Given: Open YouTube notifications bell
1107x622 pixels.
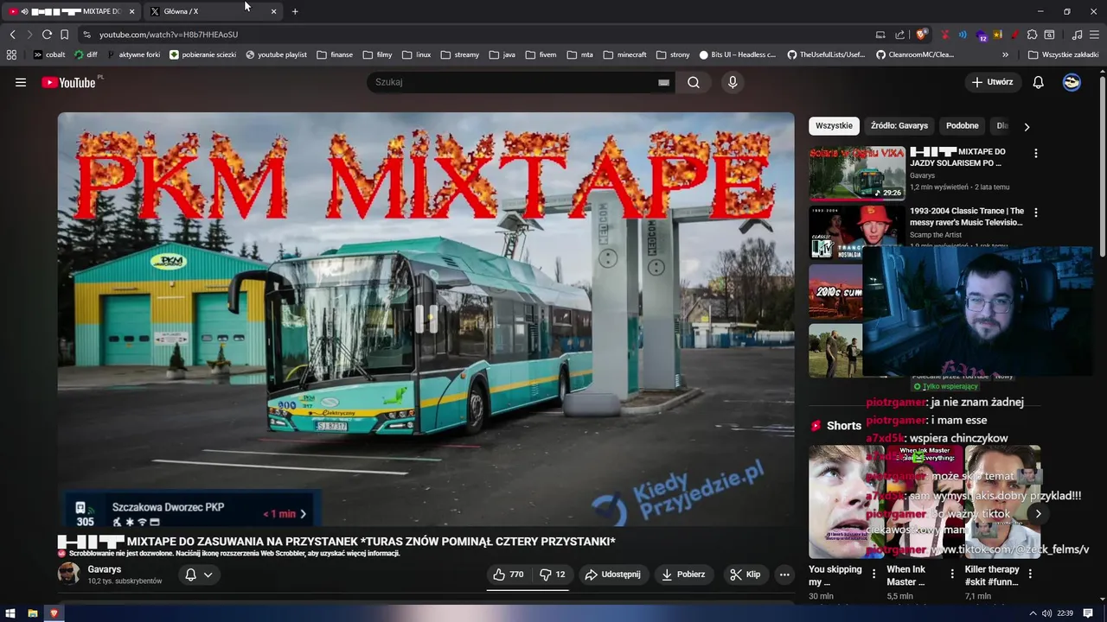Looking at the screenshot, I should click(x=1039, y=82).
